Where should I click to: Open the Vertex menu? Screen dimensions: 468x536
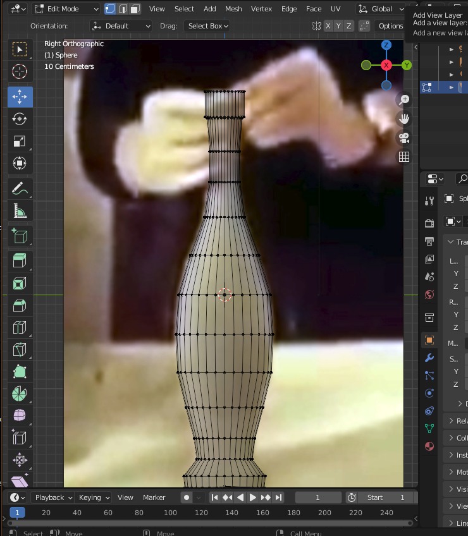click(x=261, y=9)
